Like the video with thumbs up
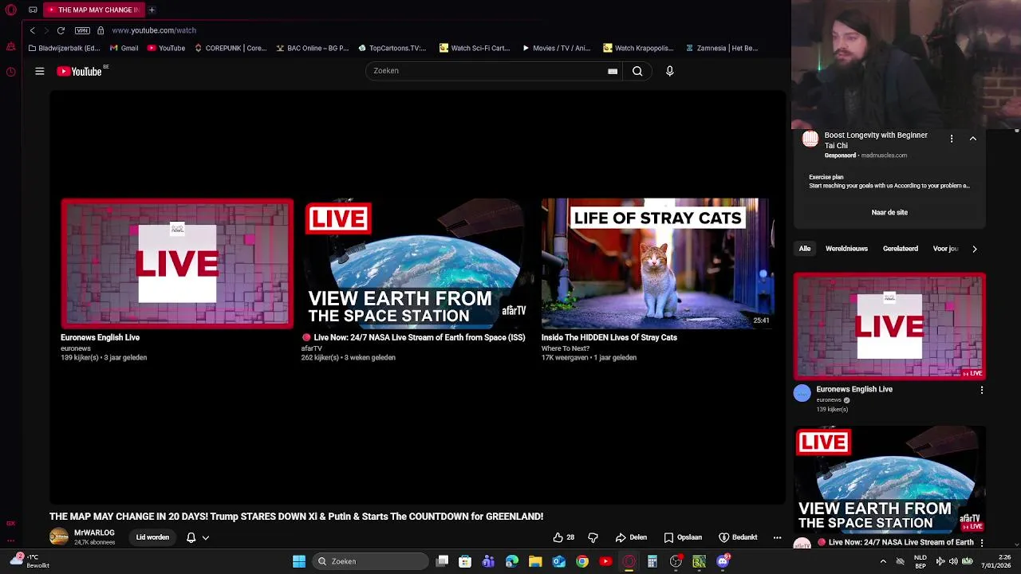The image size is (1021, 574). [564, 537]
